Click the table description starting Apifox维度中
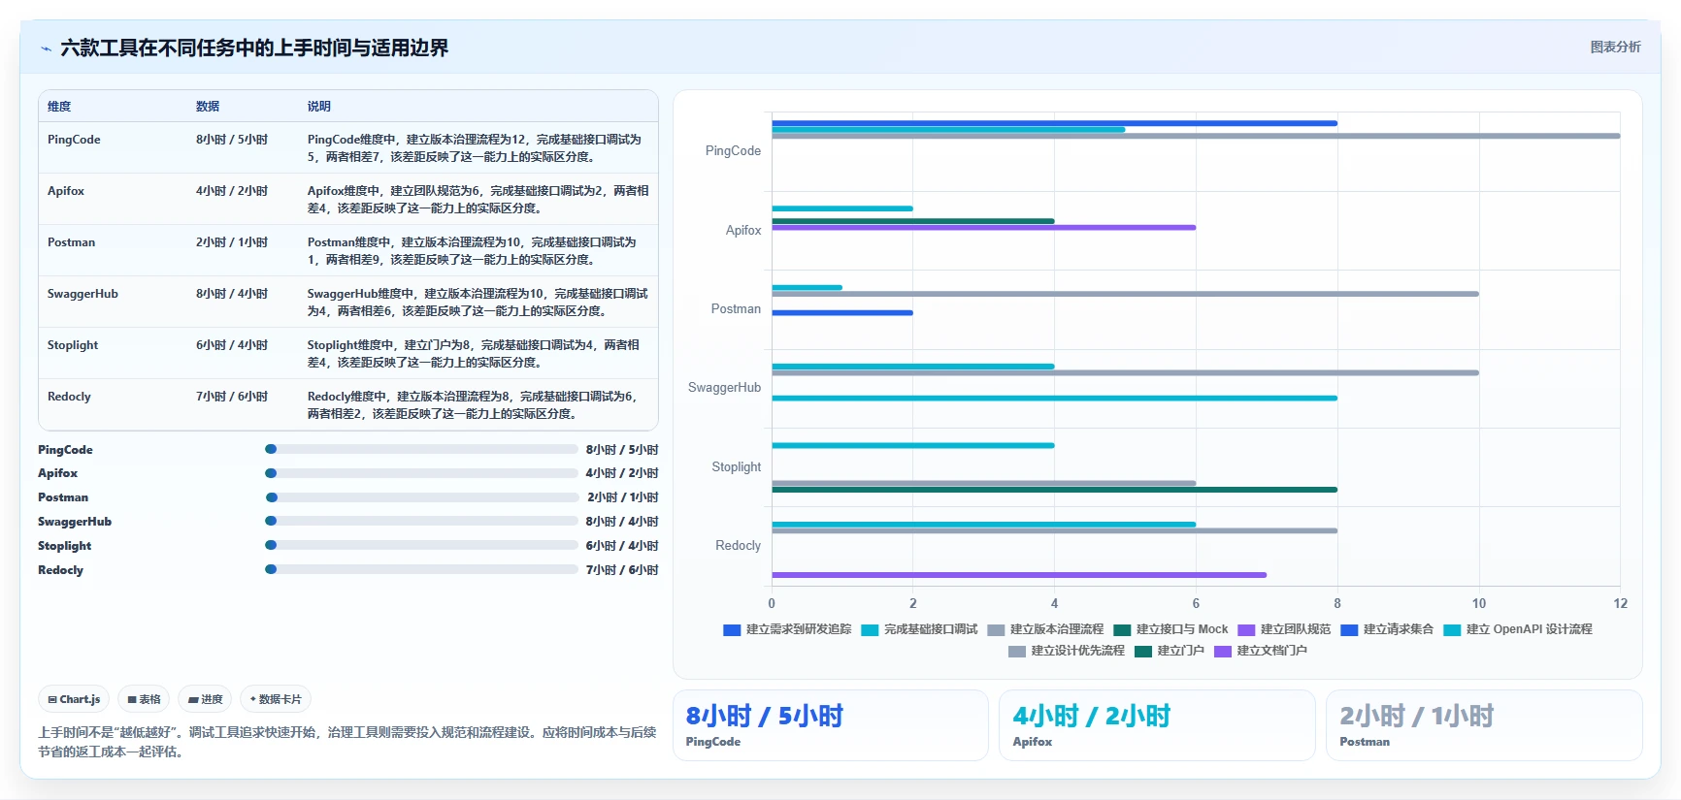1681x800 pixels. click(478, 200)
